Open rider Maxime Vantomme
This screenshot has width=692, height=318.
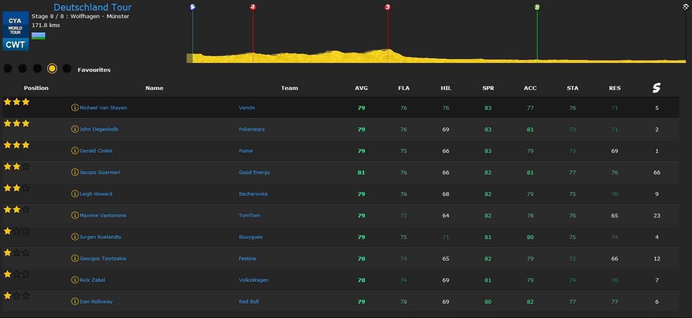(103, 215)
